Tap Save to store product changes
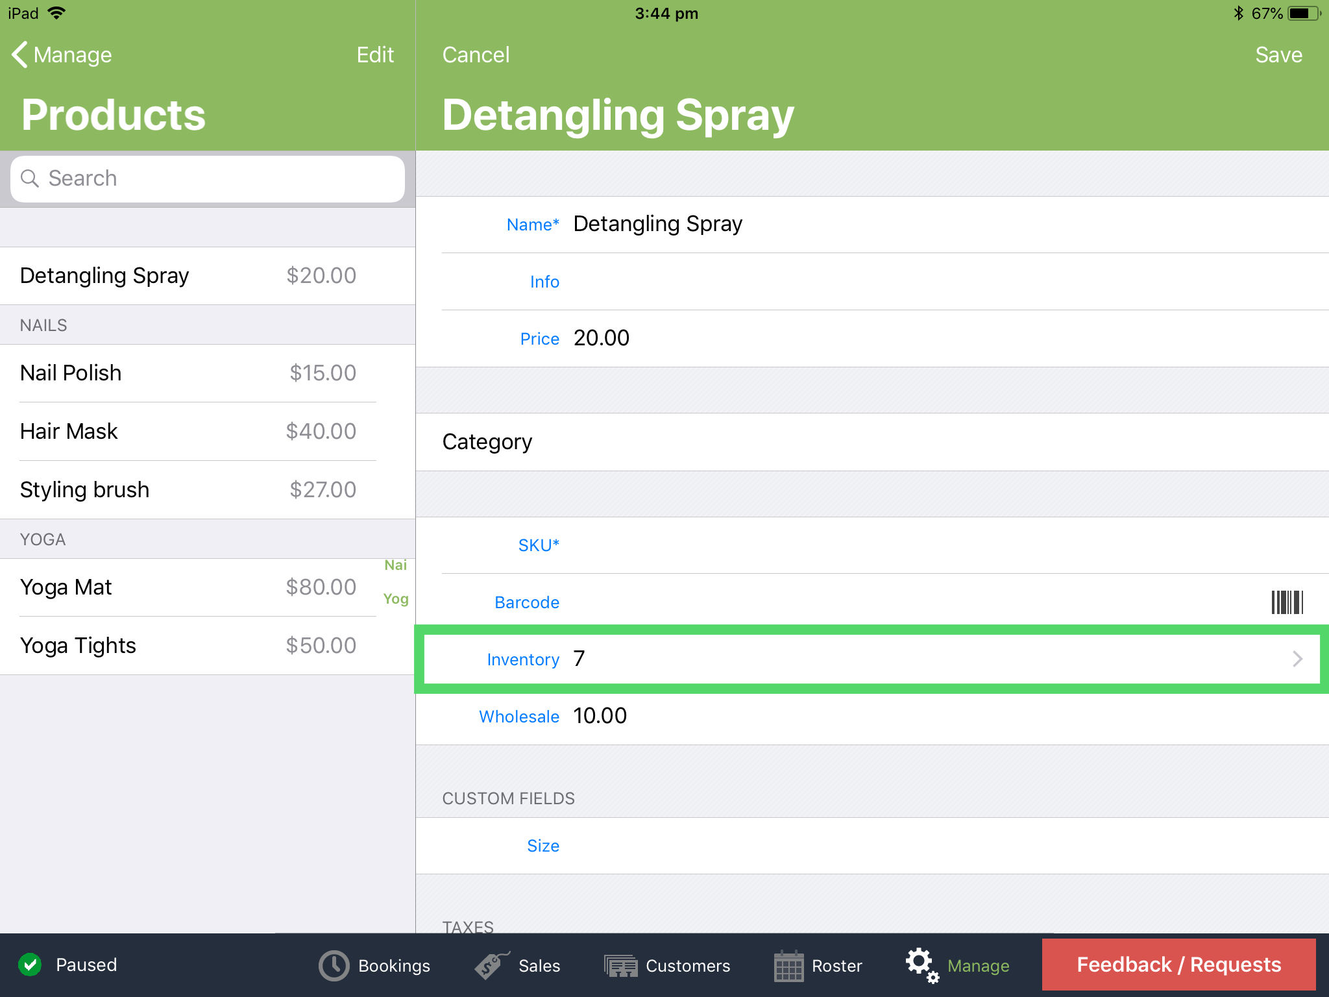The image size is (1329, 997). (1278, 55)
